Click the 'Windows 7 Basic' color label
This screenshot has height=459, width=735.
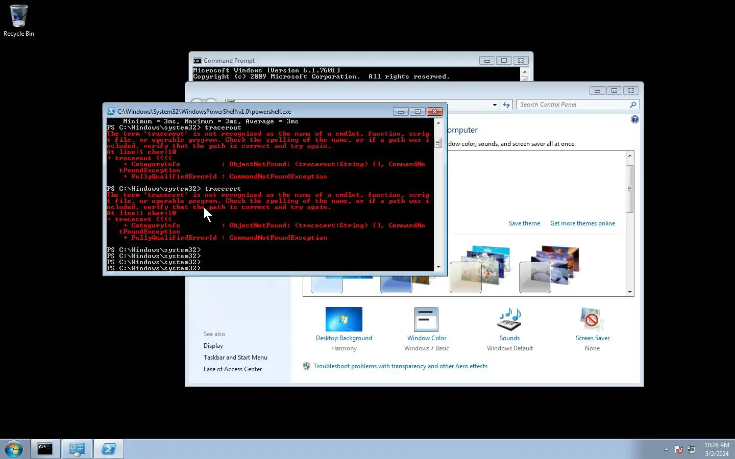427,348
